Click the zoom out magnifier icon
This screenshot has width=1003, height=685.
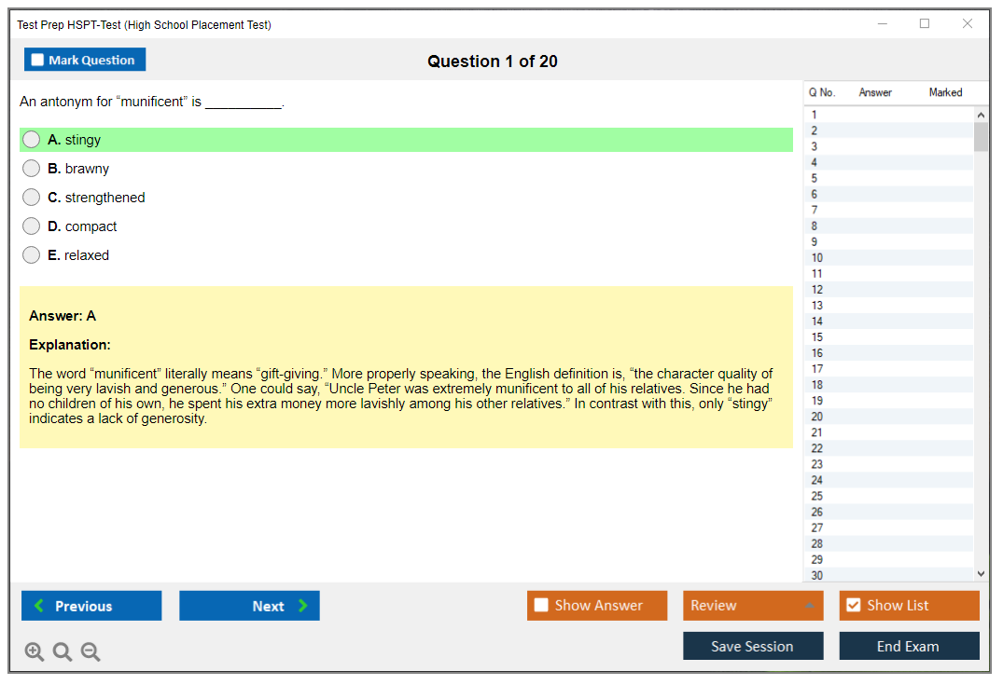pos(91,652)
